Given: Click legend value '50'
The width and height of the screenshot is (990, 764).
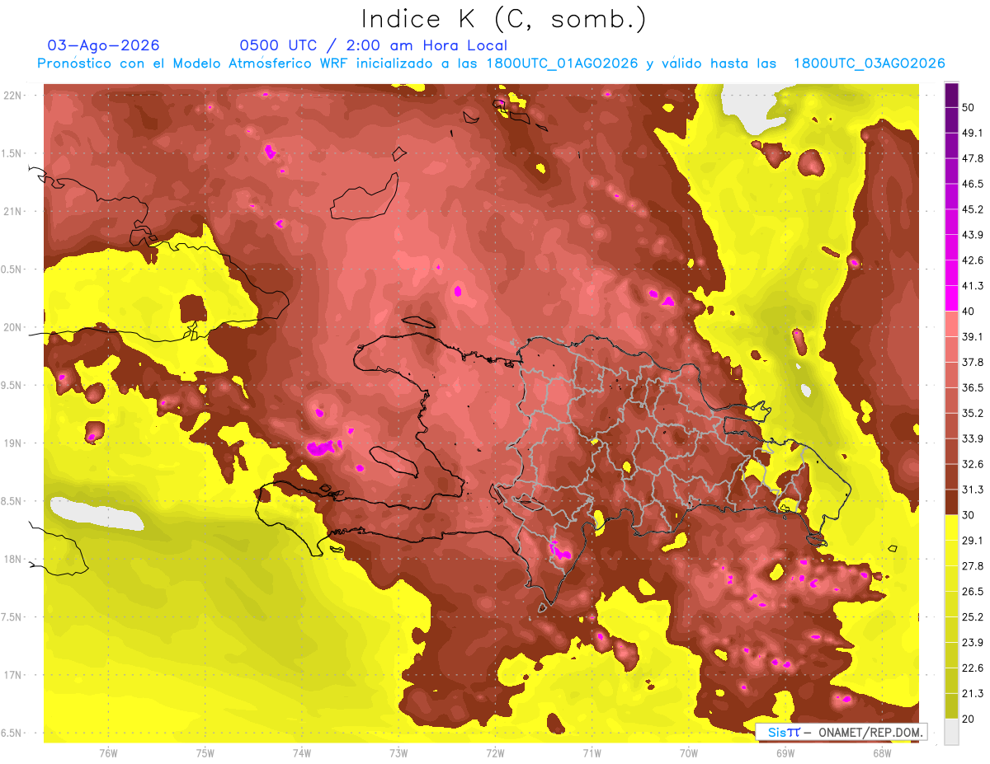Looking at the screenshot, I should tap(969, 108).
